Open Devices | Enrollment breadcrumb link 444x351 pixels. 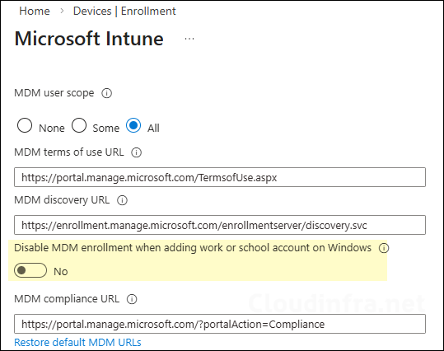point(124,11)
